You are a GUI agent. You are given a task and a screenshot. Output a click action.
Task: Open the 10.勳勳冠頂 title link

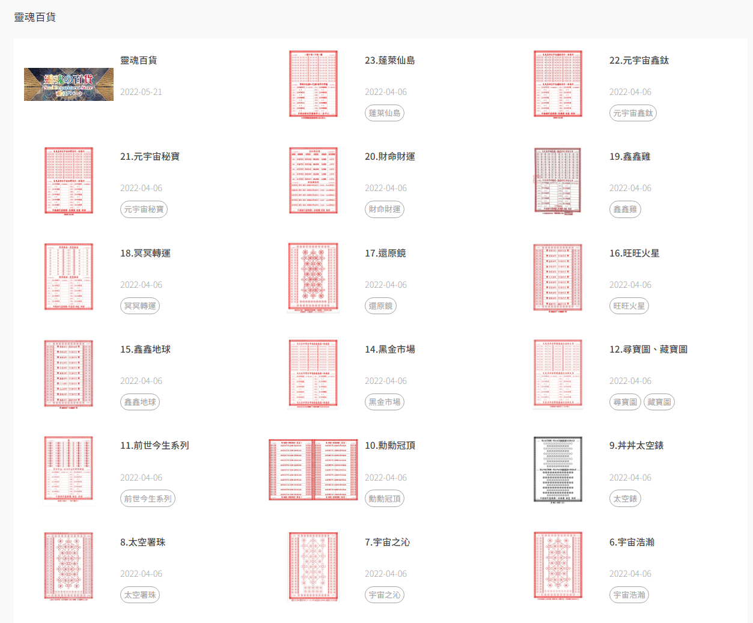coord(390,445)
